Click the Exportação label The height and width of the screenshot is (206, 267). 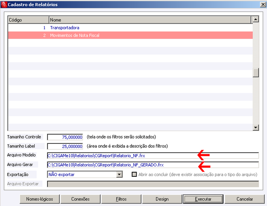[x=18, y=175]
